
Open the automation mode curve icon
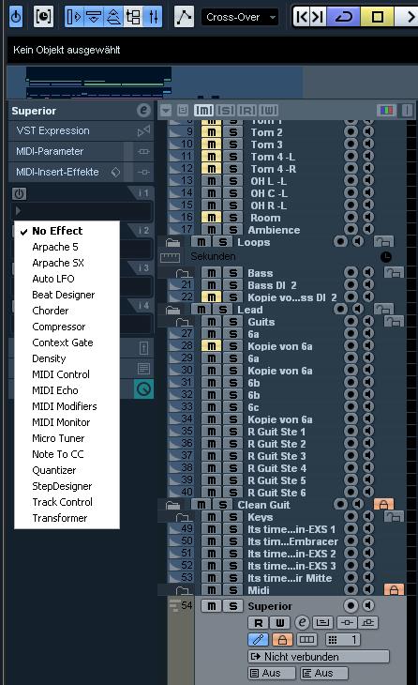[x=184, y=17]
